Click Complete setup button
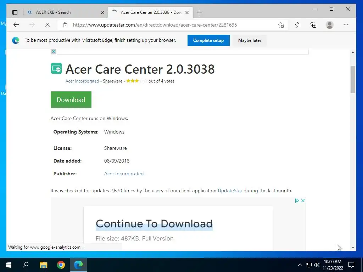This screenshot has height=272, width=363. [208, 40]
